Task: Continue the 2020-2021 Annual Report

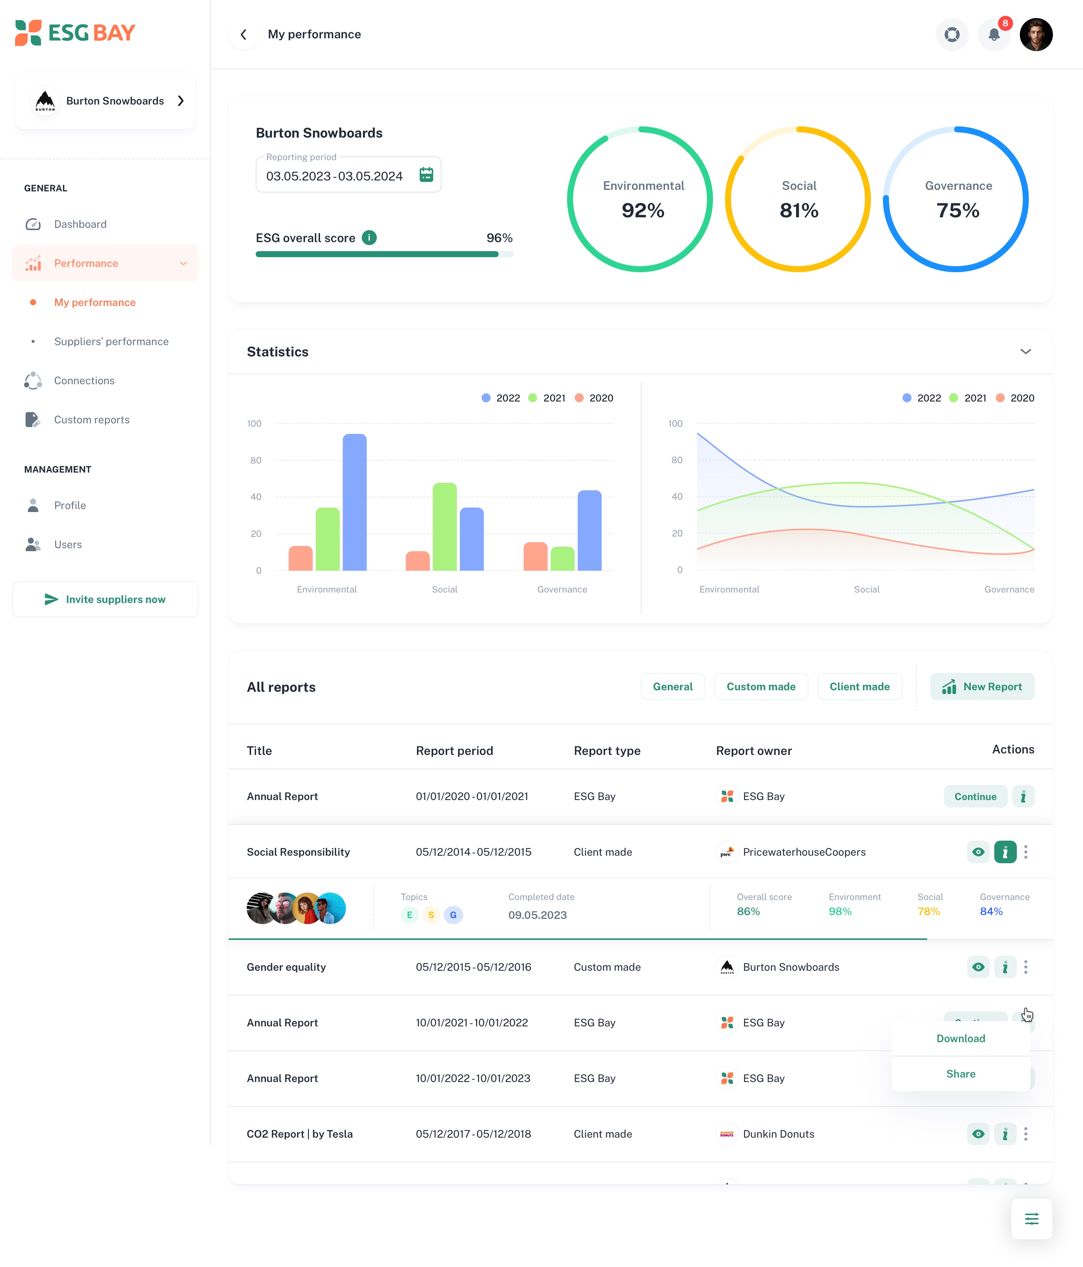Action: pos(975,796)
